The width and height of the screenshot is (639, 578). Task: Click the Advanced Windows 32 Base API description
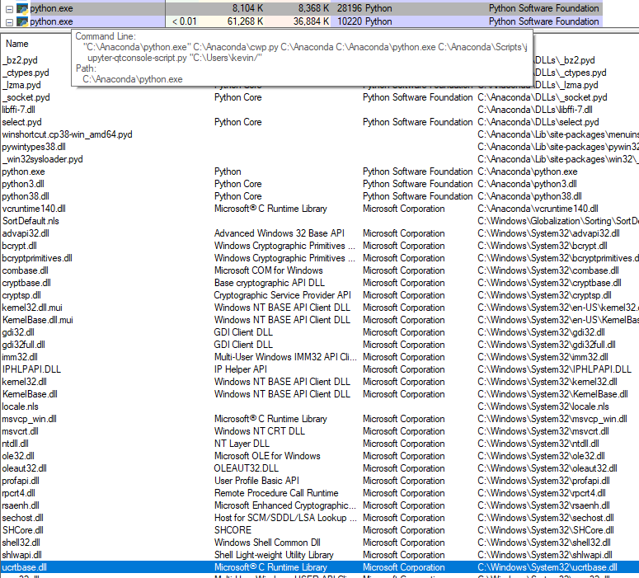pos(280,233)
